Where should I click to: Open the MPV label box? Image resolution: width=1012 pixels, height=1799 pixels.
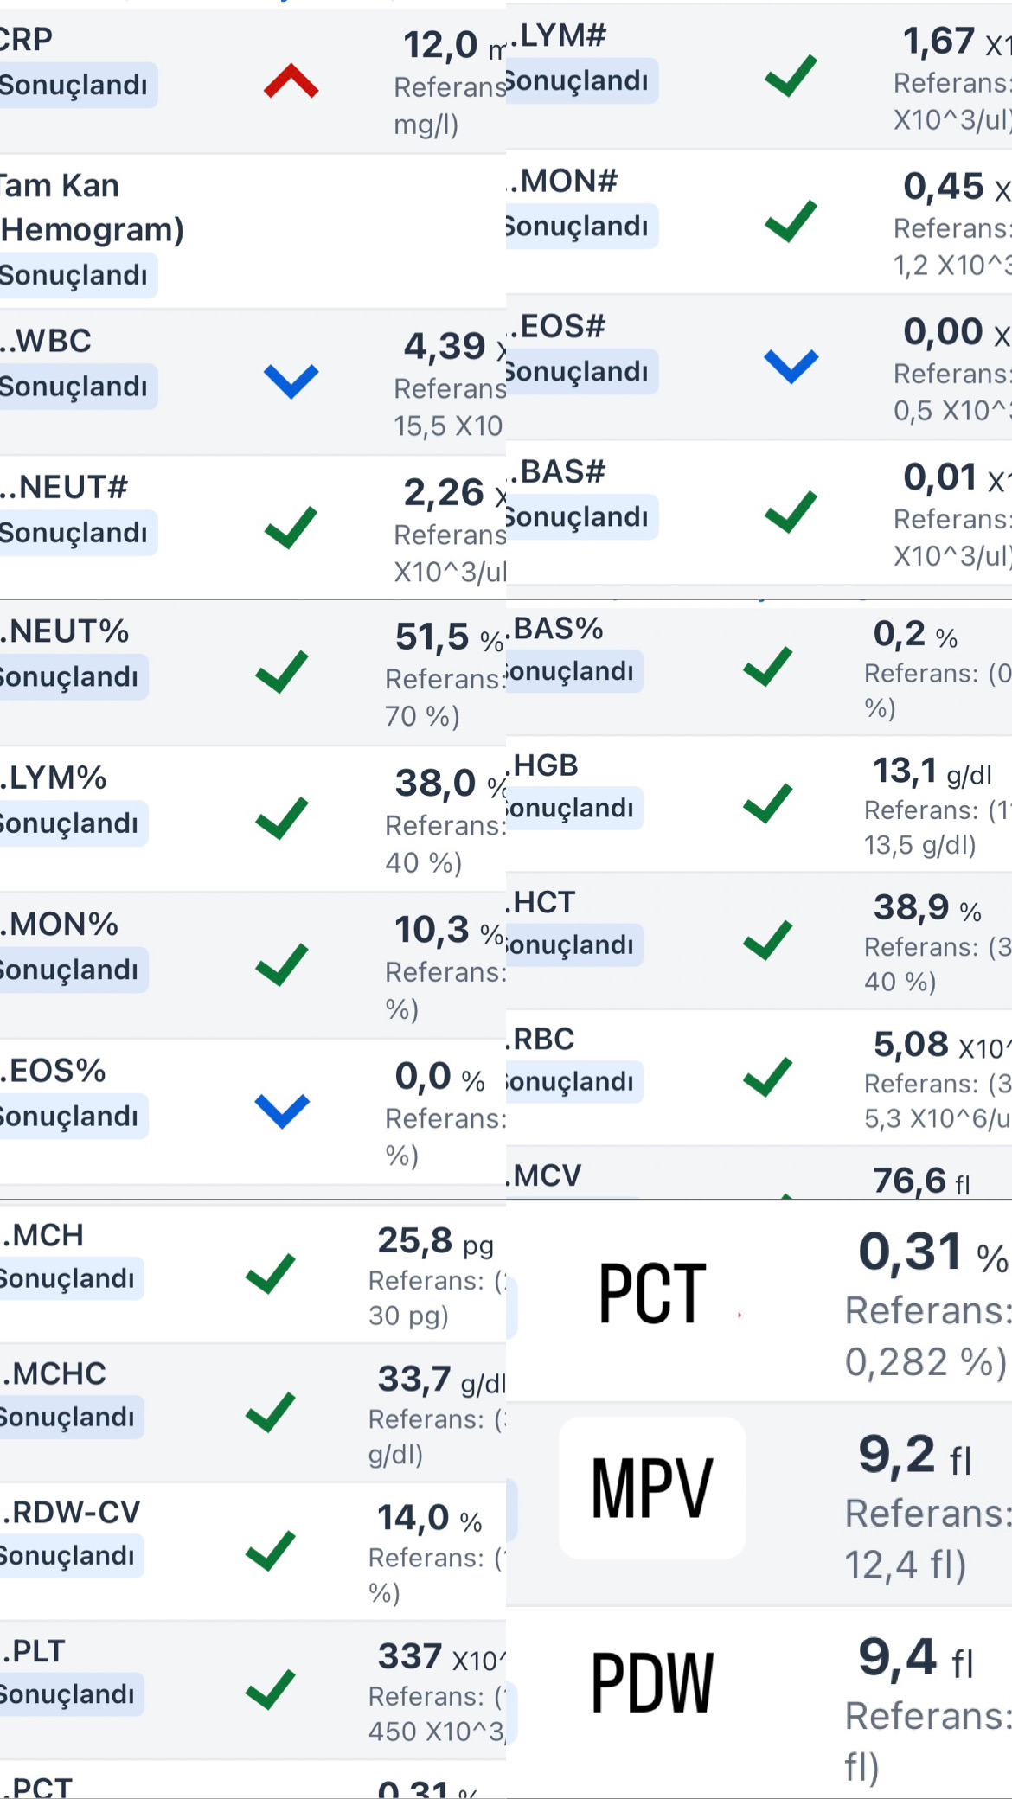(x=652, y=1488)
